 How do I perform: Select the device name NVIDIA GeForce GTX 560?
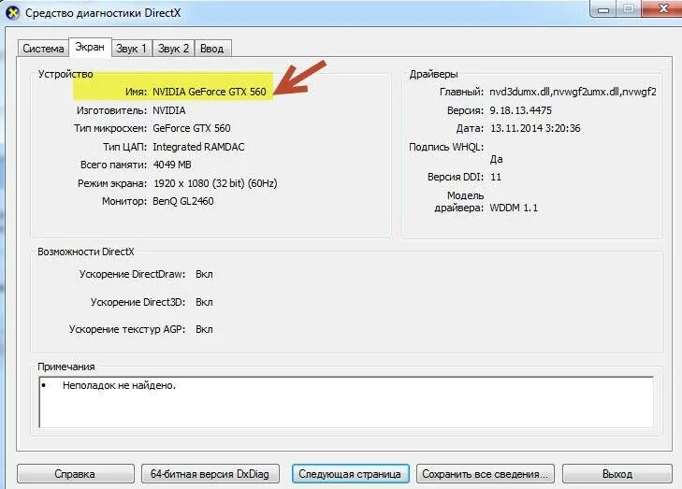[x=210, y=92]
